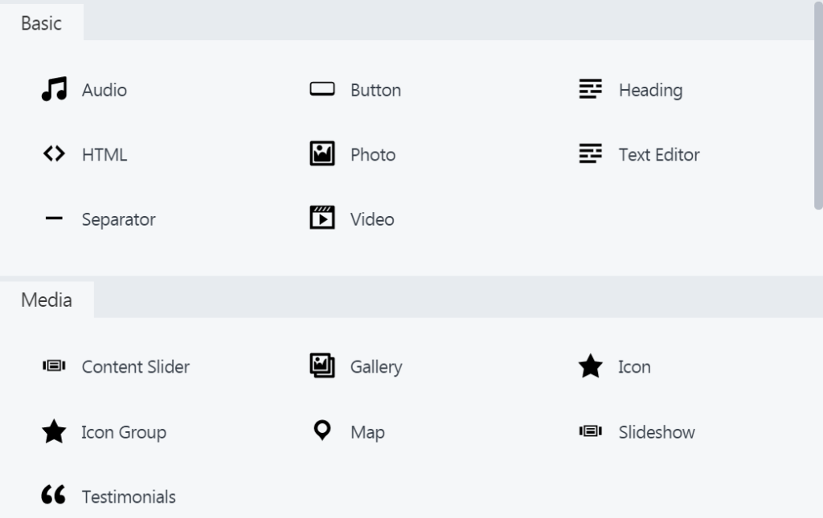The height and width of the screenshot is (518, 823).
Task: Click the Separator module icon
Action: (x=54, y=218)
